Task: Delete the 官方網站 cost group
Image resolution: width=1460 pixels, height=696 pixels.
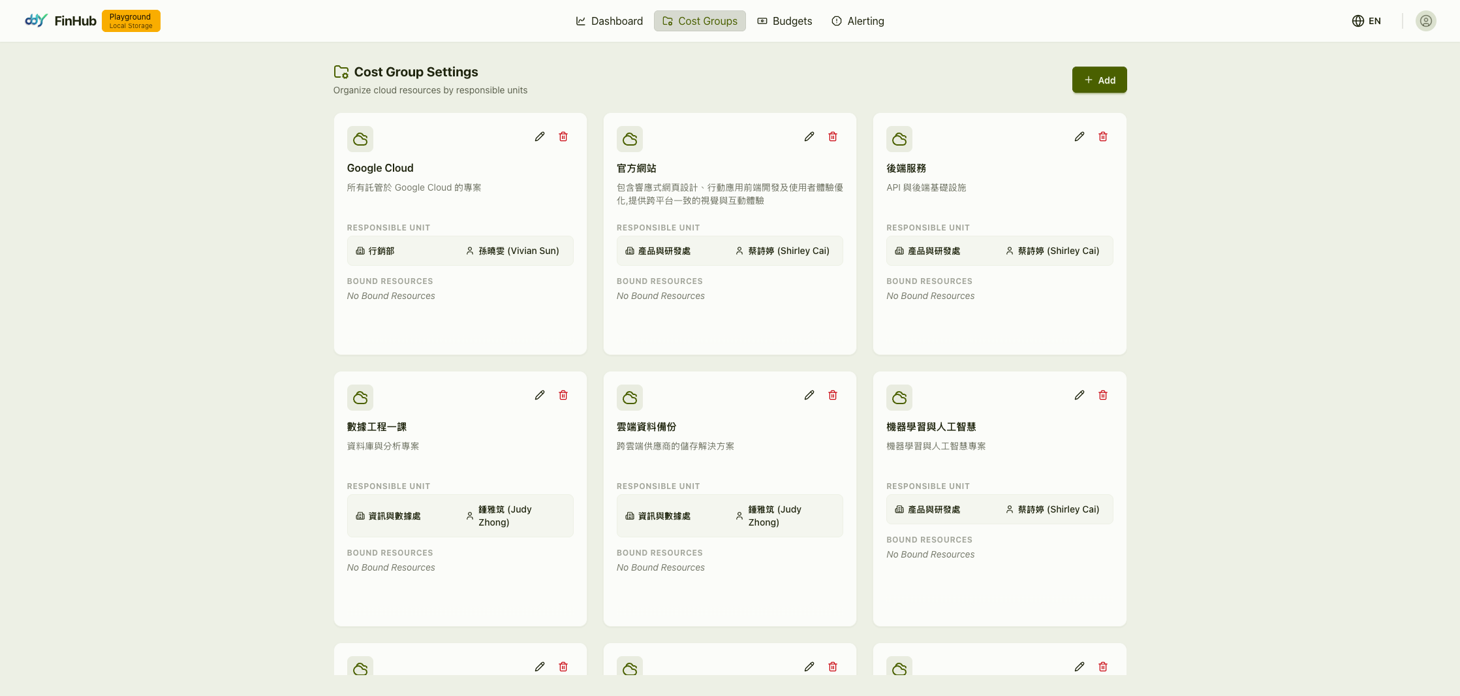Action: pyautogui.click(x=832, y=136)
